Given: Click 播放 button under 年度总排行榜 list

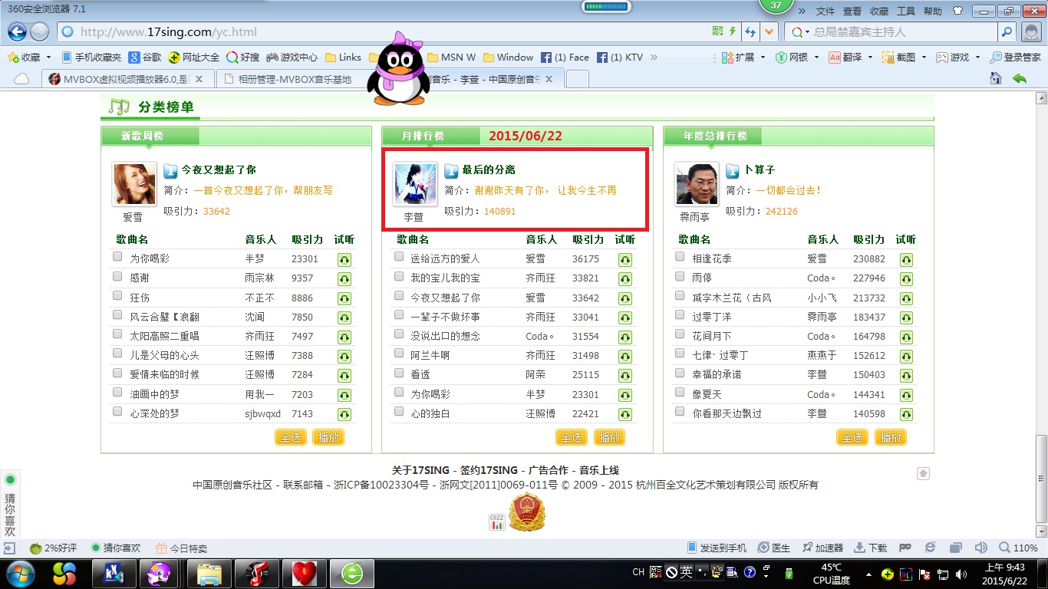Looking at the screenshot, I should 891,437.
